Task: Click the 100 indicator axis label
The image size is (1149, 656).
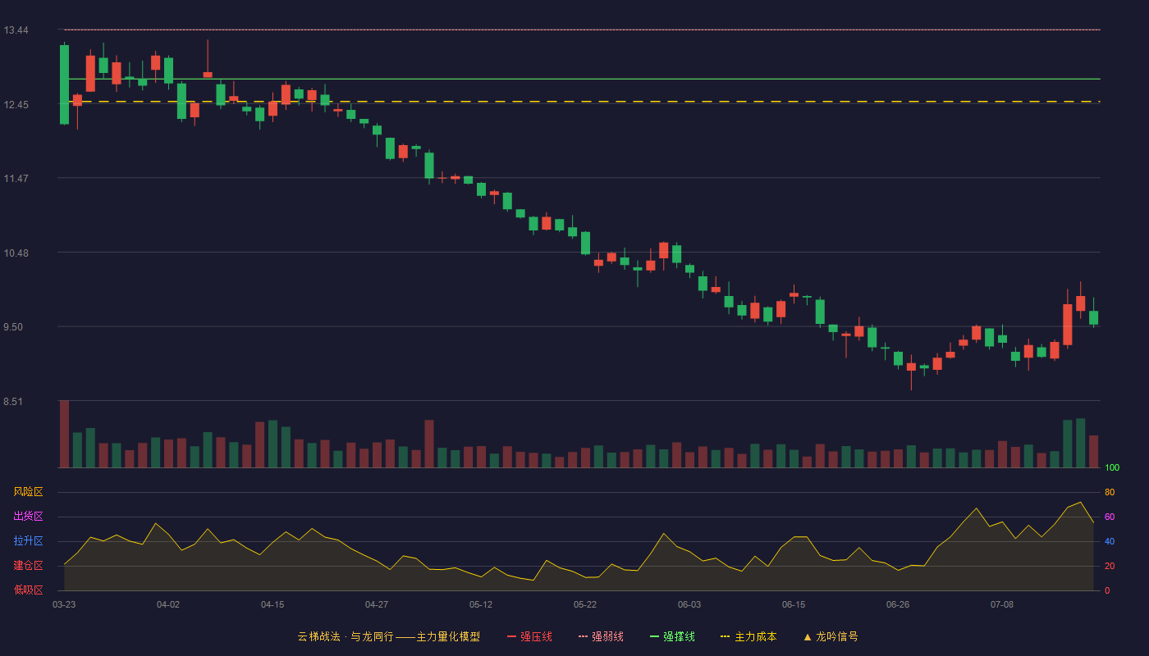Action: tap(1112, 468)
